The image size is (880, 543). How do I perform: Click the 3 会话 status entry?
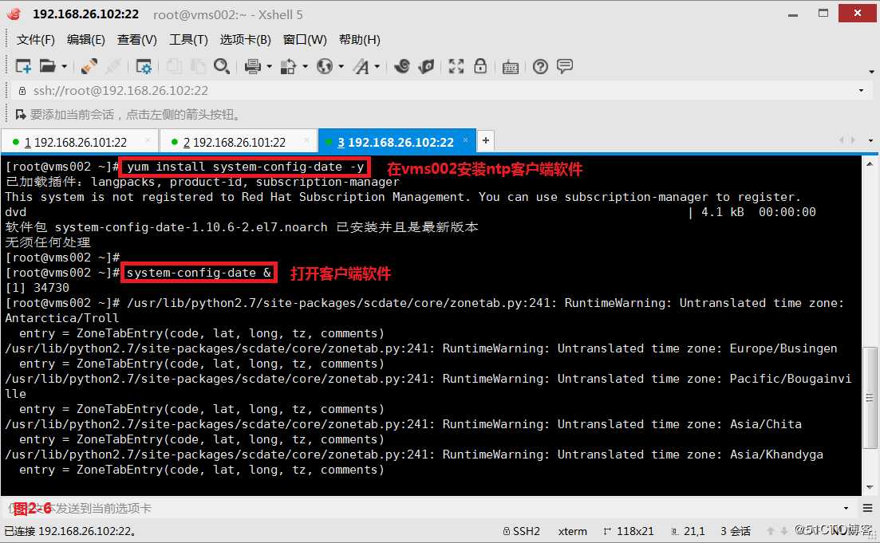(x=736, y=531)
